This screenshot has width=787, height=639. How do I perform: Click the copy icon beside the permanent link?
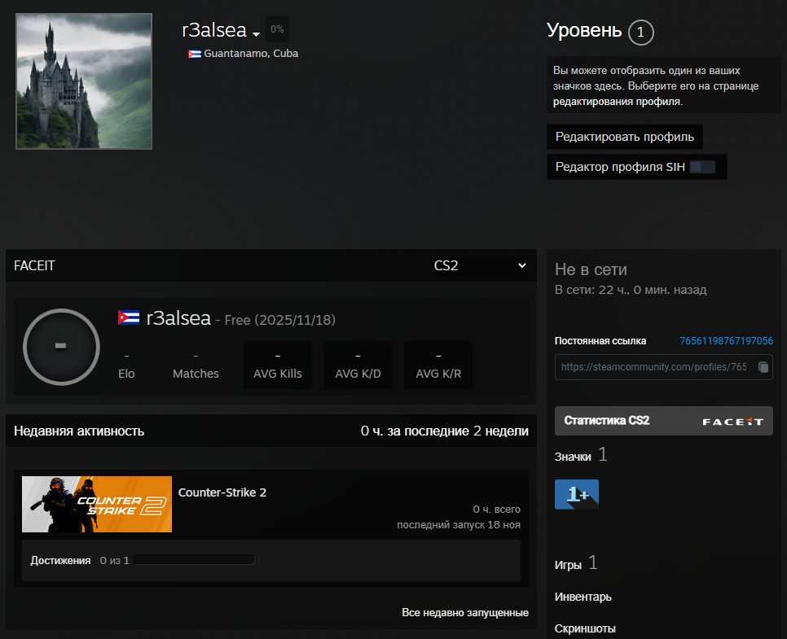(x=763, y=367)
